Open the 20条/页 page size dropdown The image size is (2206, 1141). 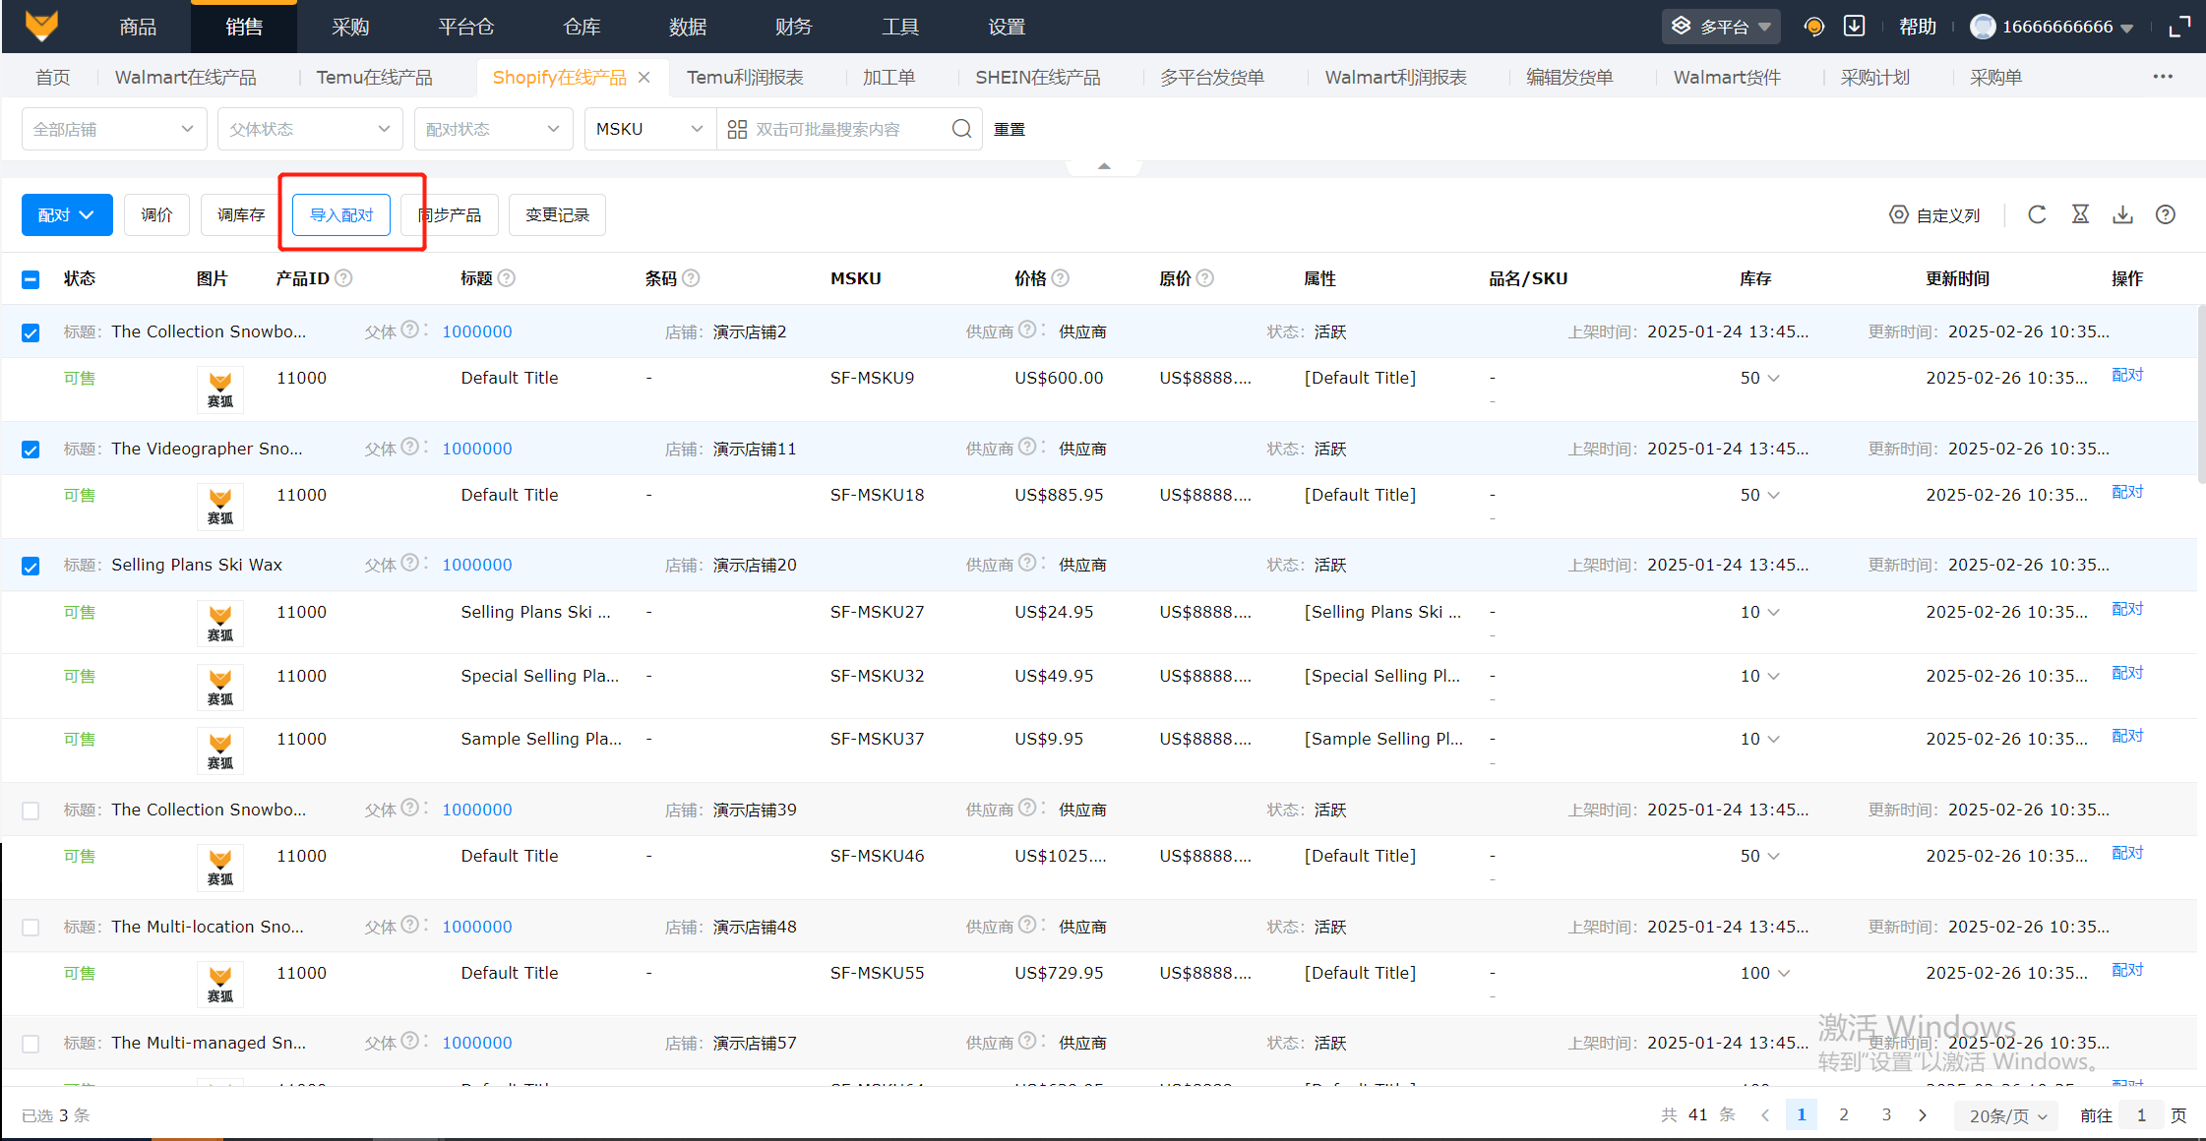click(x=2007, y=1115)
